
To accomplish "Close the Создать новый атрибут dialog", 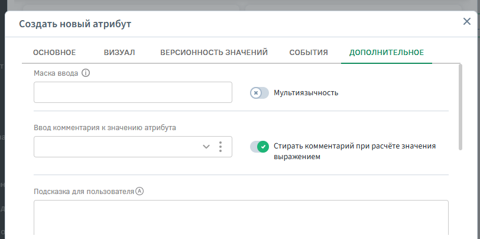I will [466, 22].
